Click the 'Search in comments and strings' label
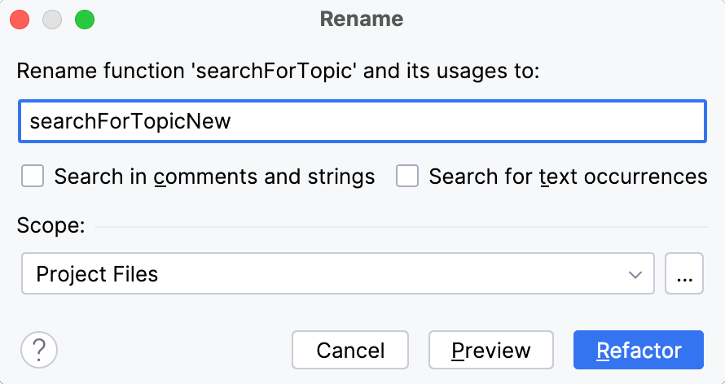725x384 pixels. click(214, 177)
